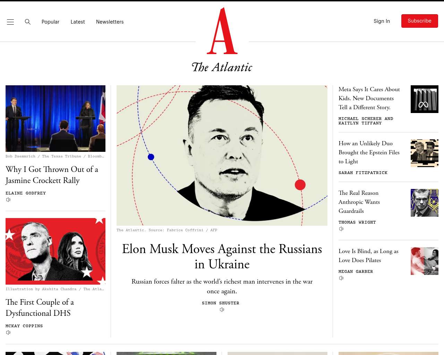The image size is (444, 355).
Task: Play audio for Elon Musk Ukraine story
Action: [x=222, y=310]
